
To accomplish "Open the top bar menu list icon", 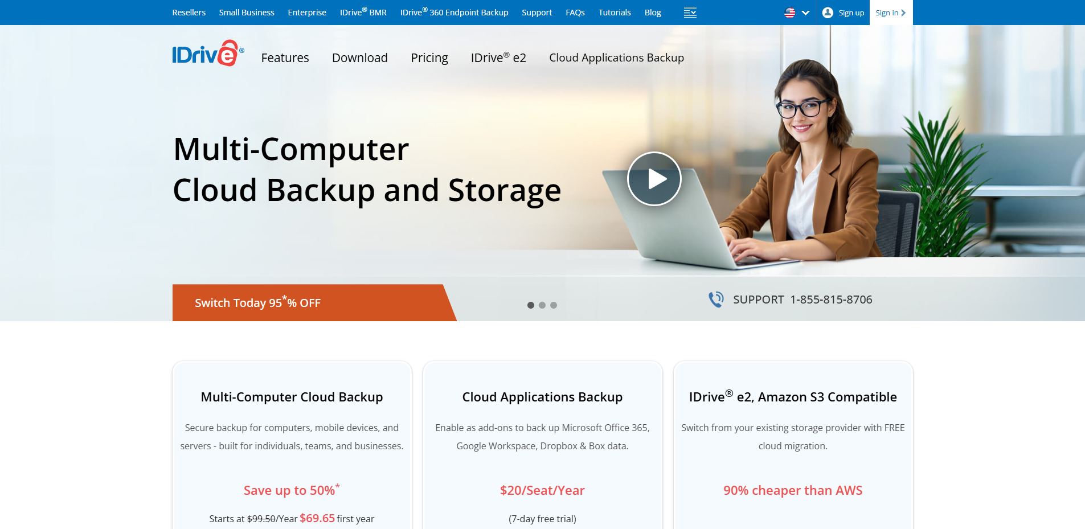I will click(x=690, y=13).
